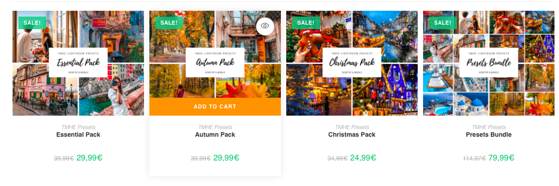
Task: Select TMHE Presets category under Presets Bundle
Action: click(489, 127)
